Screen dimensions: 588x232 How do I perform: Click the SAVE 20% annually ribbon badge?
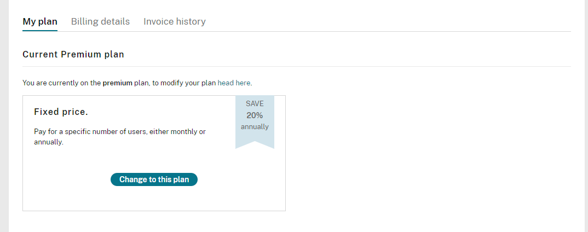(255, 122)
